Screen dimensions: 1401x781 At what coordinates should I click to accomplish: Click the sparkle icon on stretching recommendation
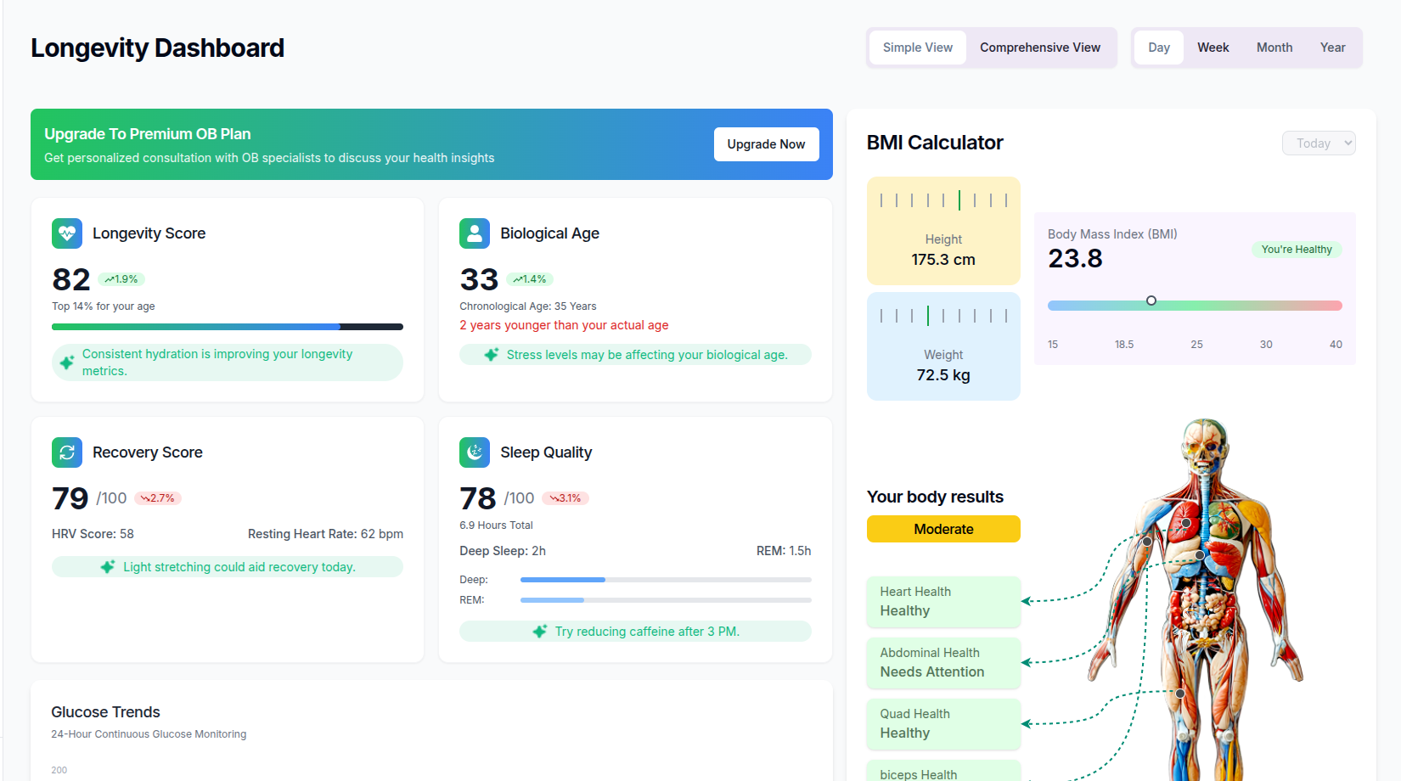tap(107, 566)
